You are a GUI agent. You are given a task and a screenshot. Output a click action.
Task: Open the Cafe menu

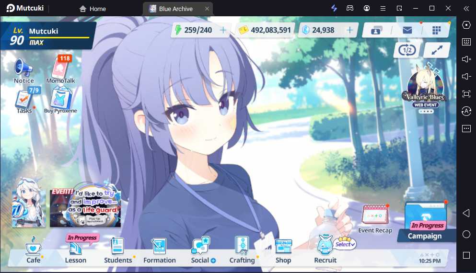pyautogui.click(x=34, y=250)
